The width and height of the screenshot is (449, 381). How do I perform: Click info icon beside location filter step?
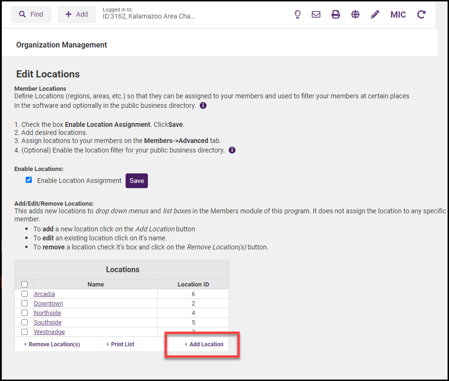[x=232, y=150]
